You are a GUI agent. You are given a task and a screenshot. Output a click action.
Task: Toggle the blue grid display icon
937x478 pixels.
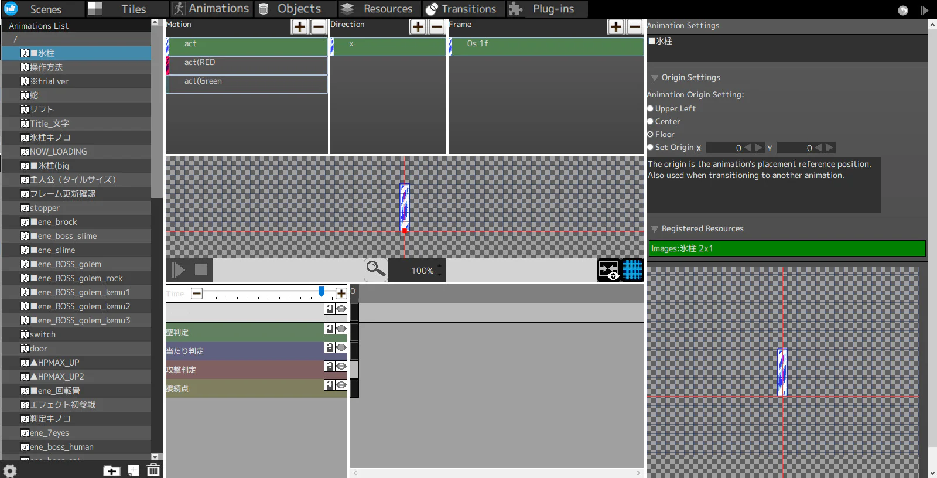(x=632, y=270)
